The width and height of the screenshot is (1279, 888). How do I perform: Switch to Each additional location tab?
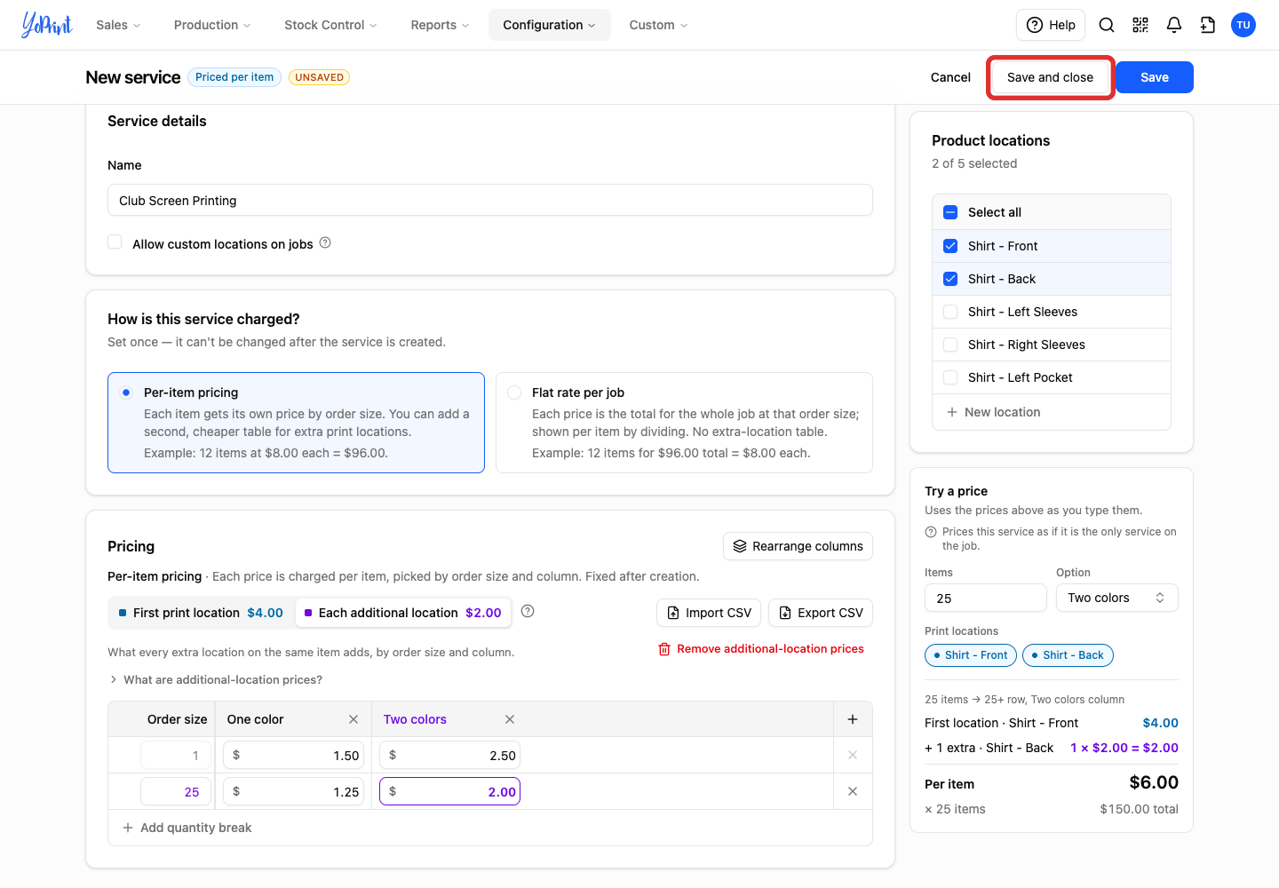[402, 613]
